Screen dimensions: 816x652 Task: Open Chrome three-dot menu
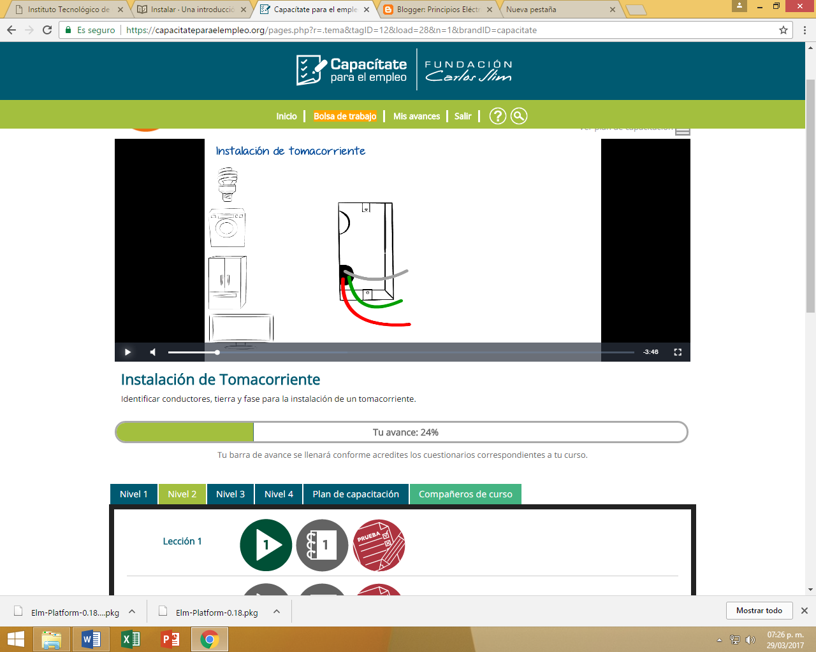[x=805, y=30]
